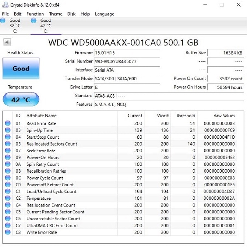Screen dimensions: 247x247
Task: Click status orb for Reallocation Event Count
Action: pyautogui.click(x=8, y=205)
